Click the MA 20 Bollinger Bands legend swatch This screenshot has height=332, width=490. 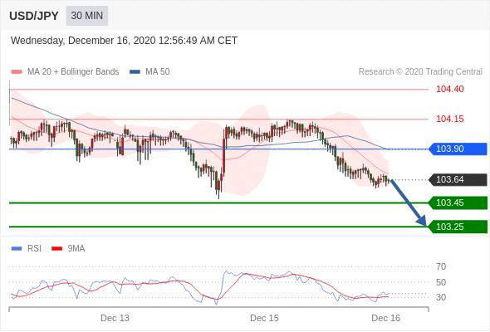(17, 72)
